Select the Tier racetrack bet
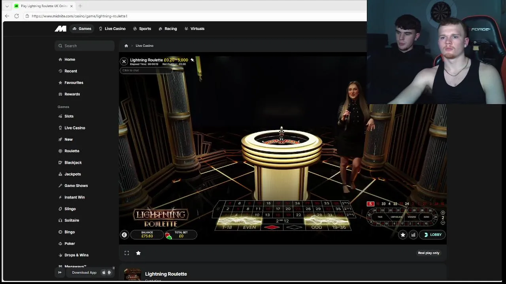The image size is (506, 284). (380, 217)
